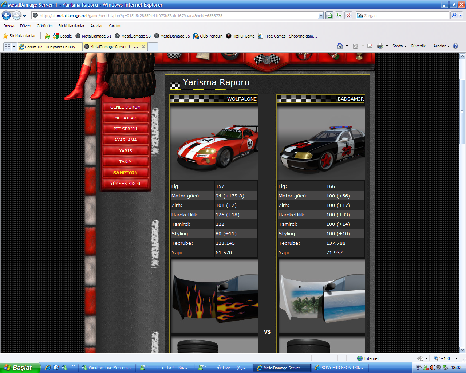Open the address bar history dropdown
The width and height of the screenshot is (466, 373).
[321, 15]
